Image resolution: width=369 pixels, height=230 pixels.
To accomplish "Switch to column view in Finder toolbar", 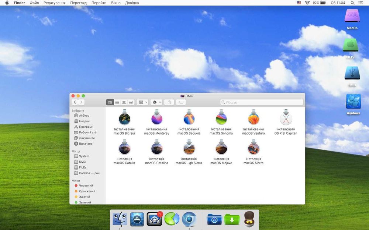I will coord(124,102).
